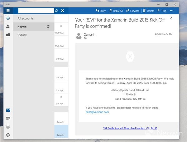This screenshot has width=187, height=142.
Task: Open the selected Fri 4/3 message
Action: (x=61, y=131)
